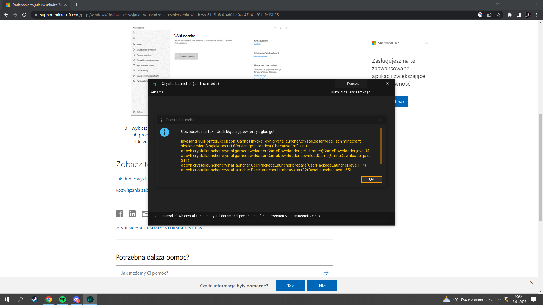This screenshot has width=543, height=305.
Task: Bookmark the page with the star icon
Action: coord(498,15)
